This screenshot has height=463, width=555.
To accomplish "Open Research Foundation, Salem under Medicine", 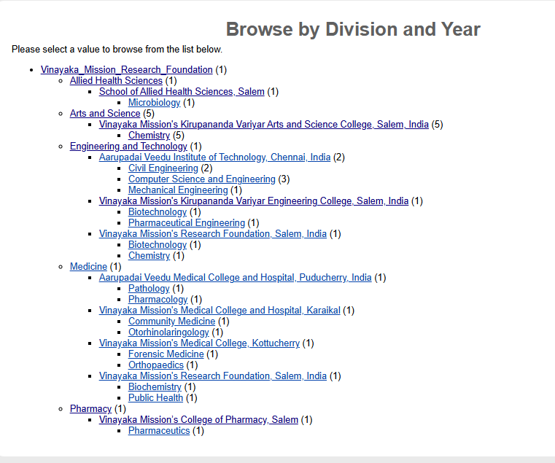I will (x=213, y=377).
